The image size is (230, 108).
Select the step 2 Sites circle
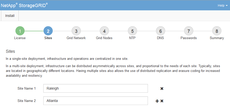click(48, 31)
